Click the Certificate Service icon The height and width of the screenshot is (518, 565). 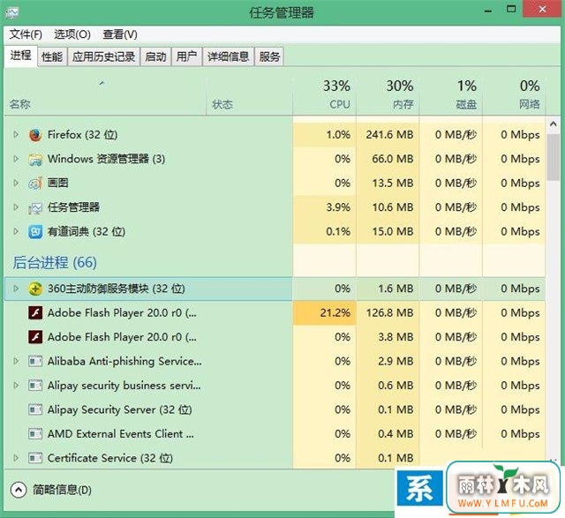35,458
